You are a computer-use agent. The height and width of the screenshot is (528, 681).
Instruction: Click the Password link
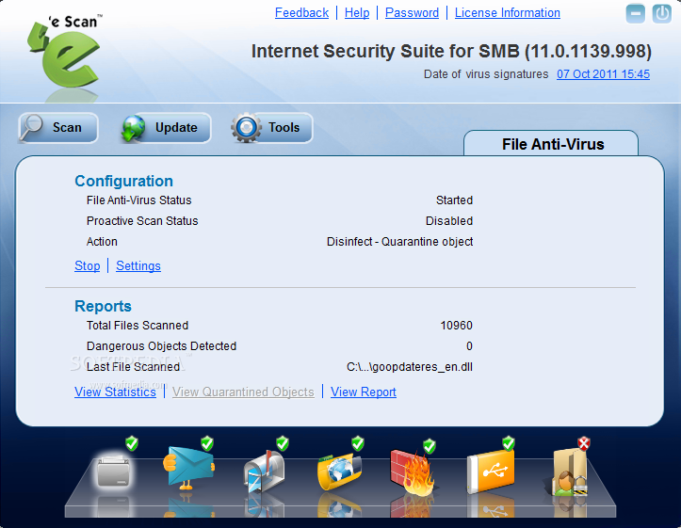412,13
